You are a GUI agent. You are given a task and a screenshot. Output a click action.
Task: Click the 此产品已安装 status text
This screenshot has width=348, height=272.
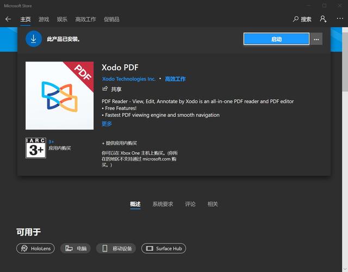64,39
